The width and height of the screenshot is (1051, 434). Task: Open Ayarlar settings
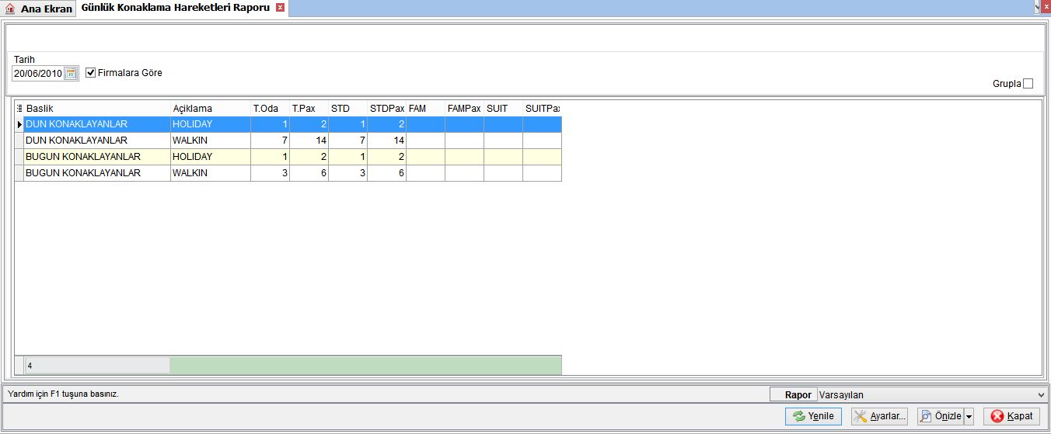click(880, 417)
